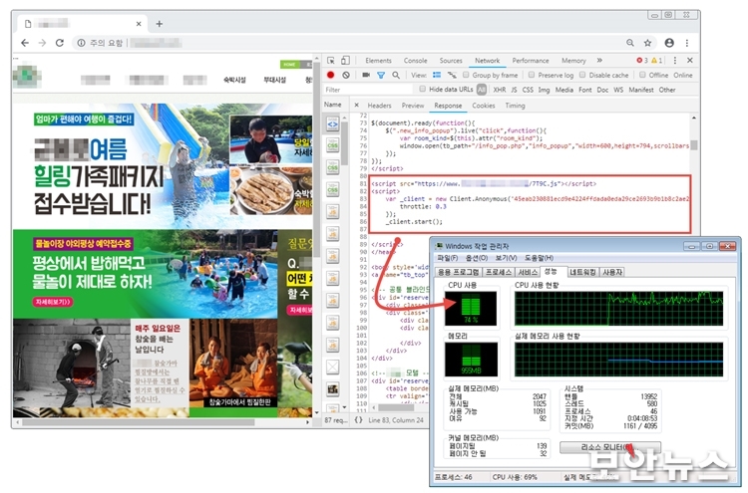Screen dimensions: 748x493
Task: Close the current browser tab
Action: coord(139,23)
